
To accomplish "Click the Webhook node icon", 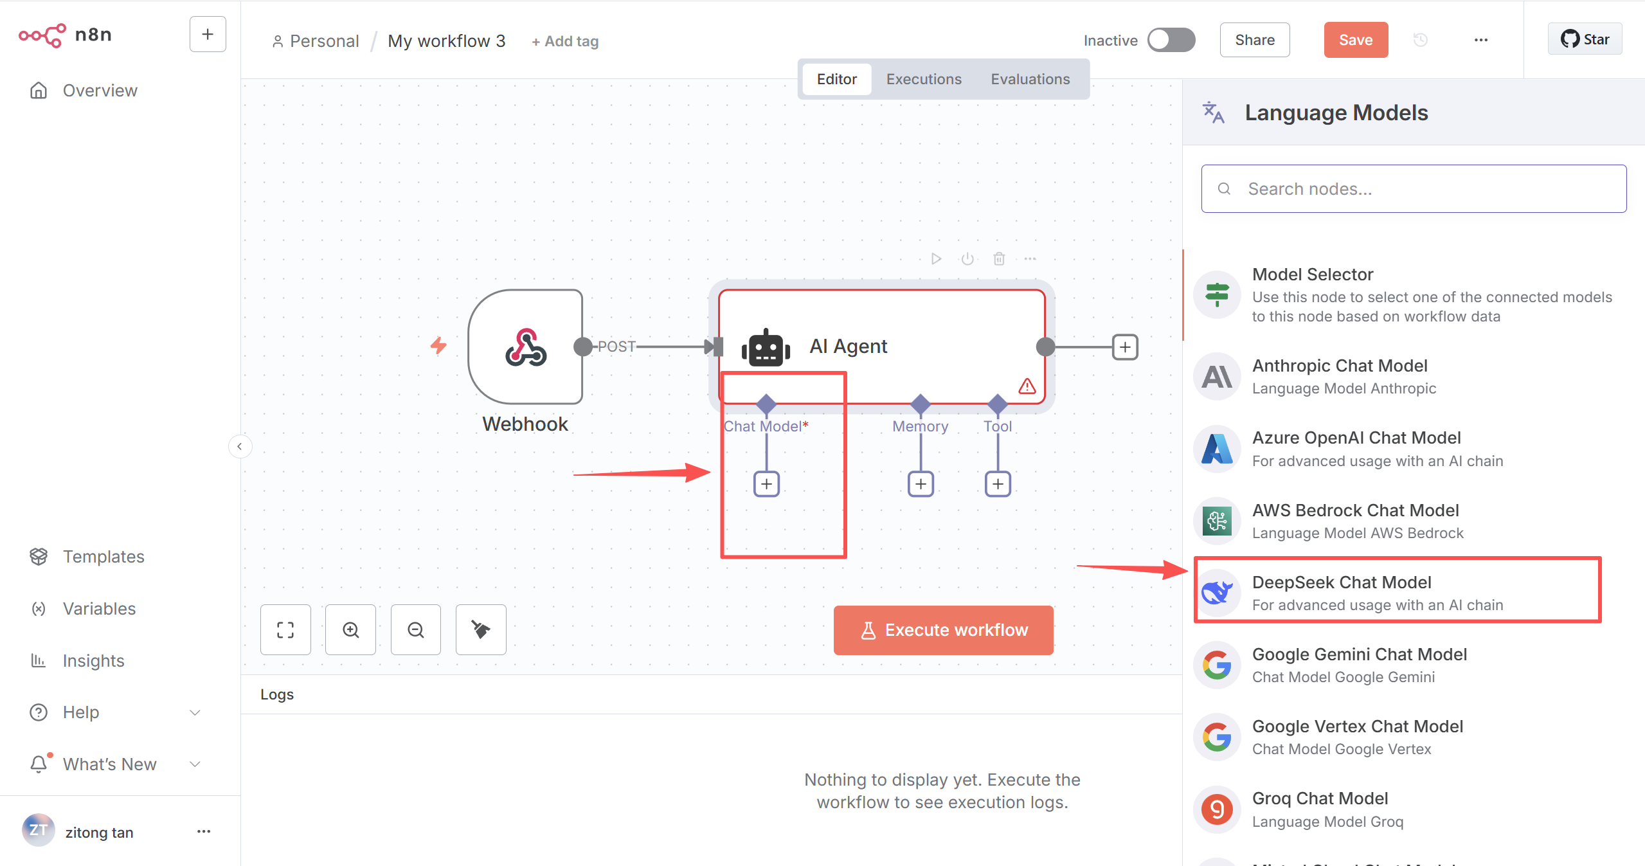I will pos(525,347).
